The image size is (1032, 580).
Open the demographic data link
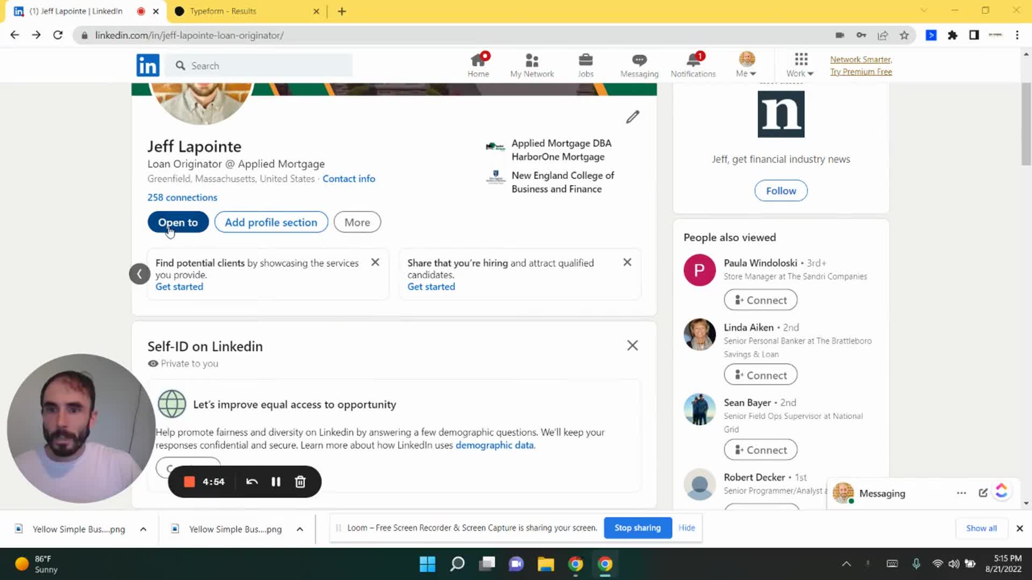(x=494, y=445)
